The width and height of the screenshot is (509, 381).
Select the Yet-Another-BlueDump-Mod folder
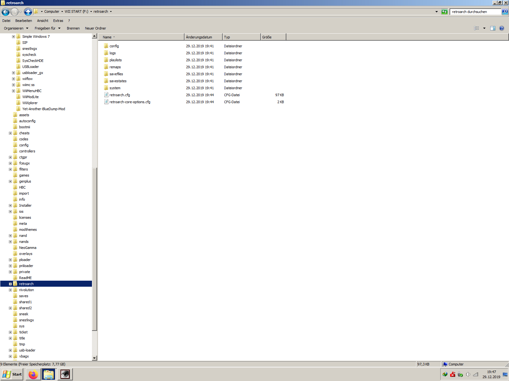[x=44, y=109]
